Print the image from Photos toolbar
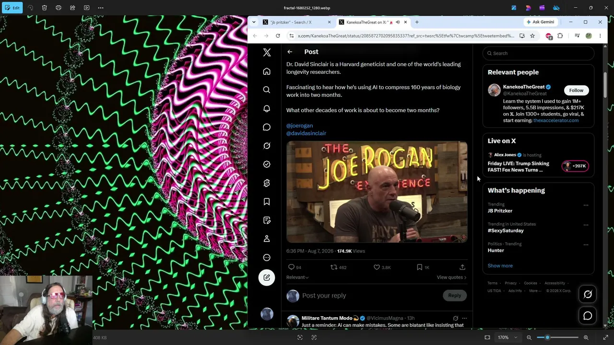This screenshot has width=614, height=345. point(59,8)
